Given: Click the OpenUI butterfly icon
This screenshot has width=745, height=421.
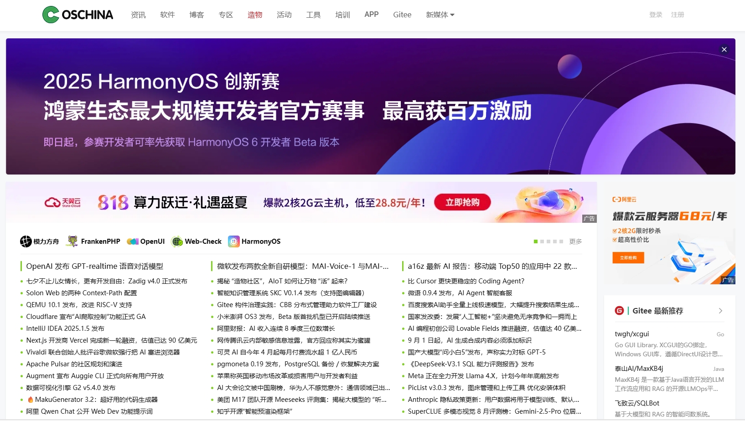Looking at the screenshot, I should (x=133, y=241).
